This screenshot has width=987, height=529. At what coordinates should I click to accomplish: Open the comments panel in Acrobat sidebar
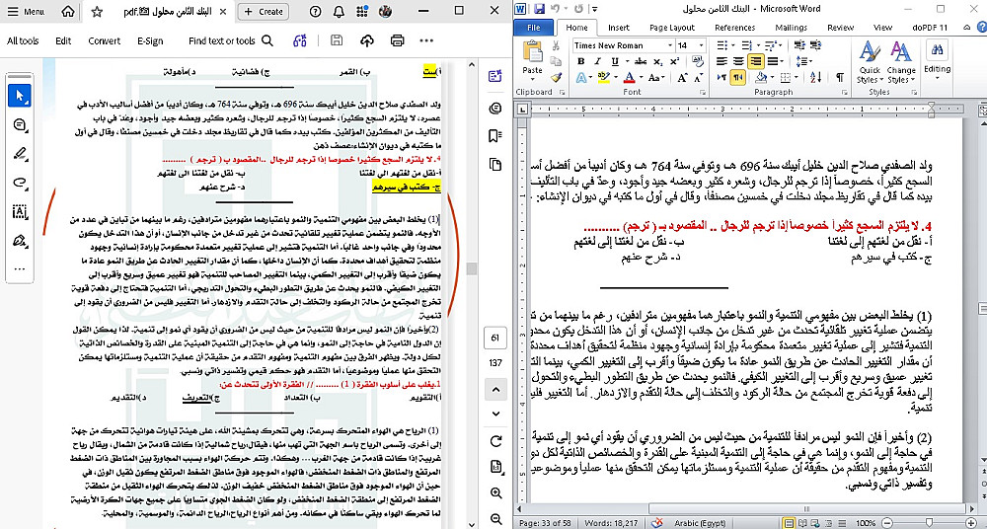pyautogui.click(x=495, y=109)
